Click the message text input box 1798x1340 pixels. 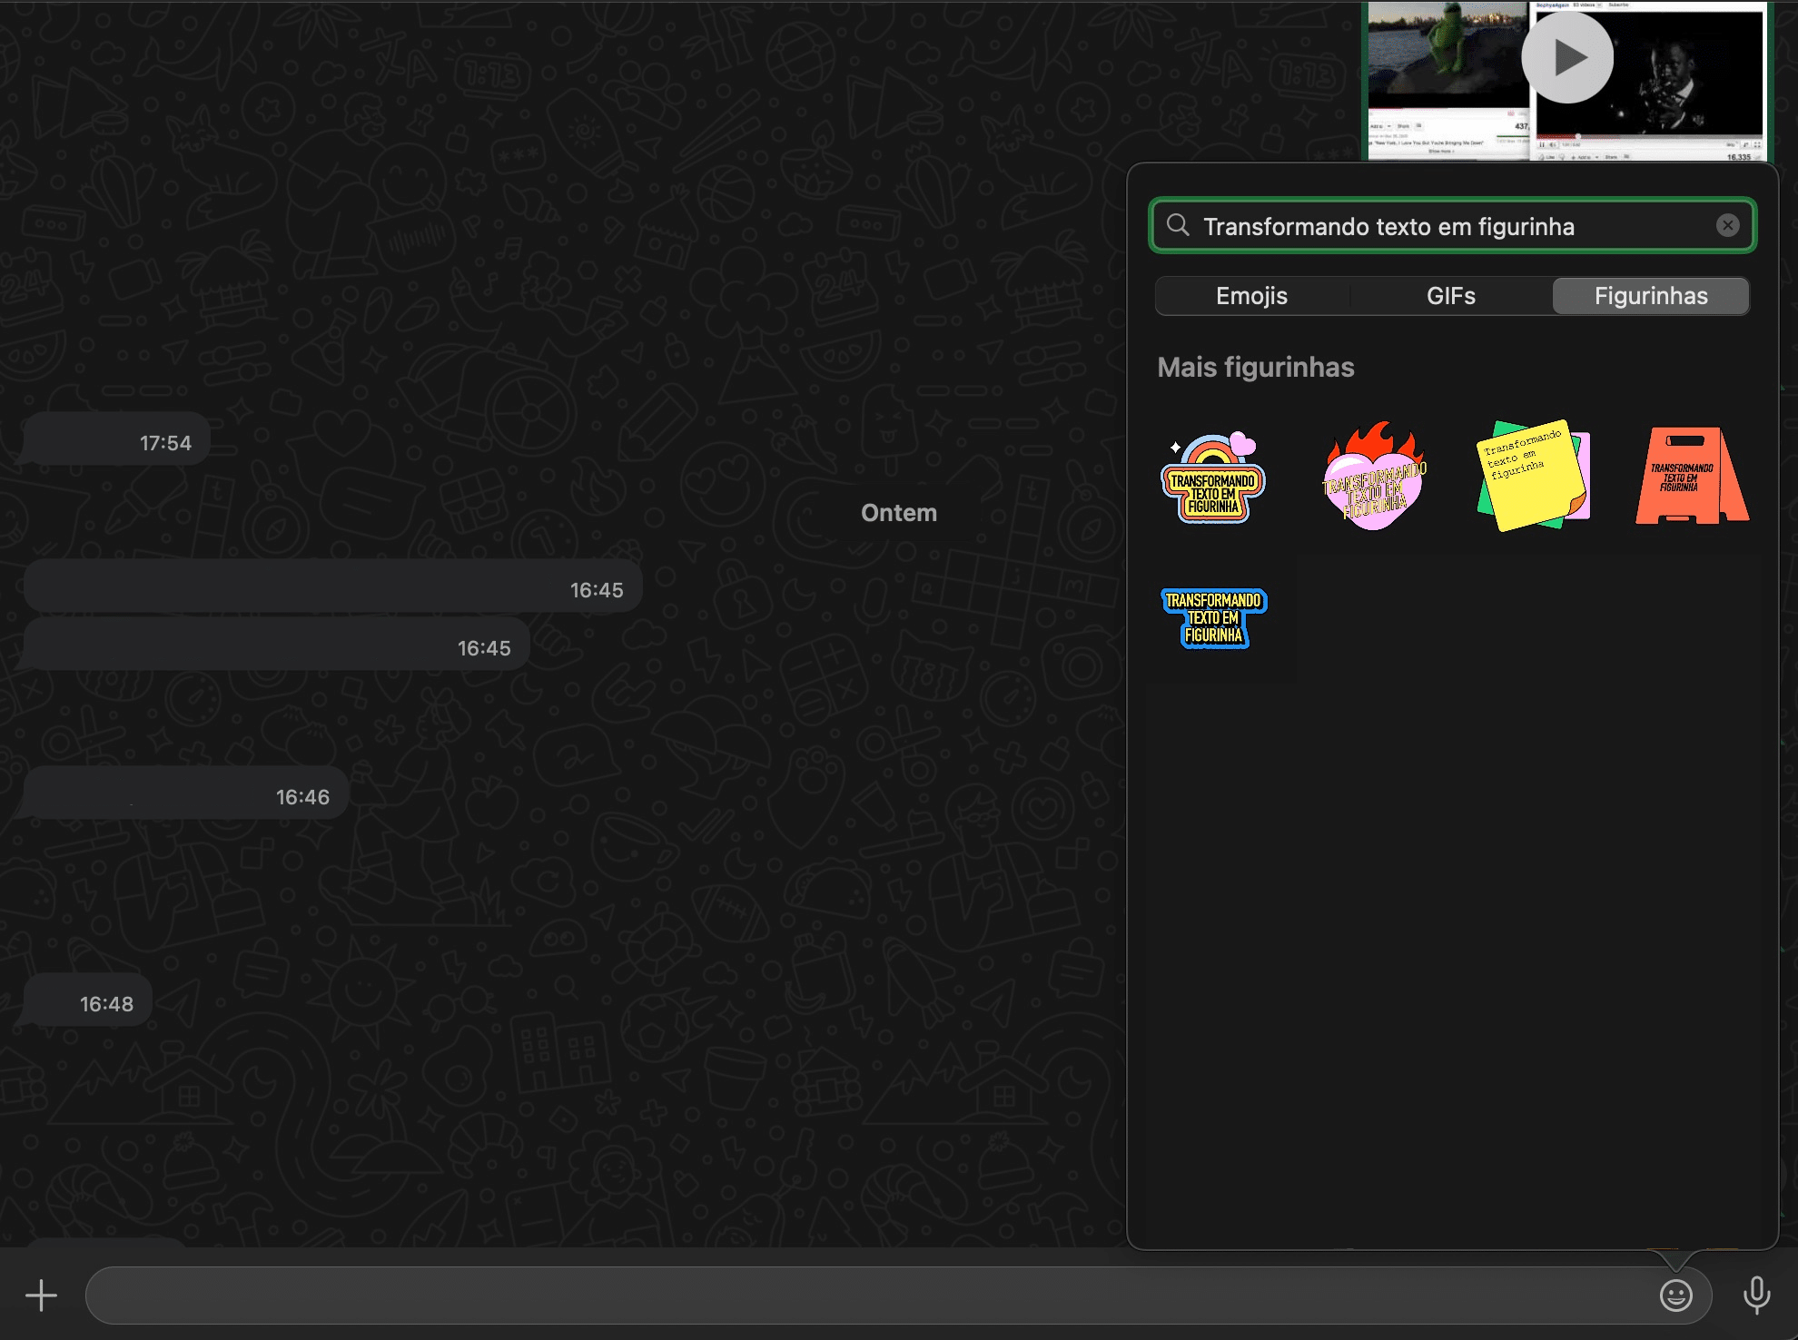(x=863, y=1296)
